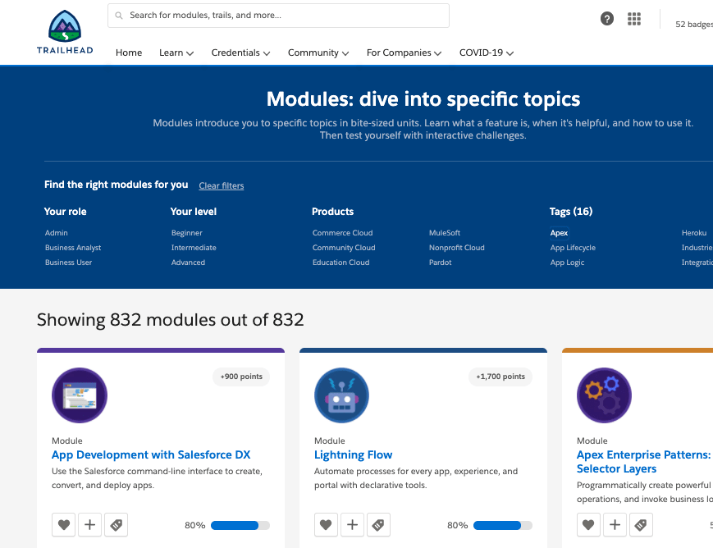Add Lightning Flow module to a trailmix
Viewport: 713px width, 548px height.
click(353, 525)
